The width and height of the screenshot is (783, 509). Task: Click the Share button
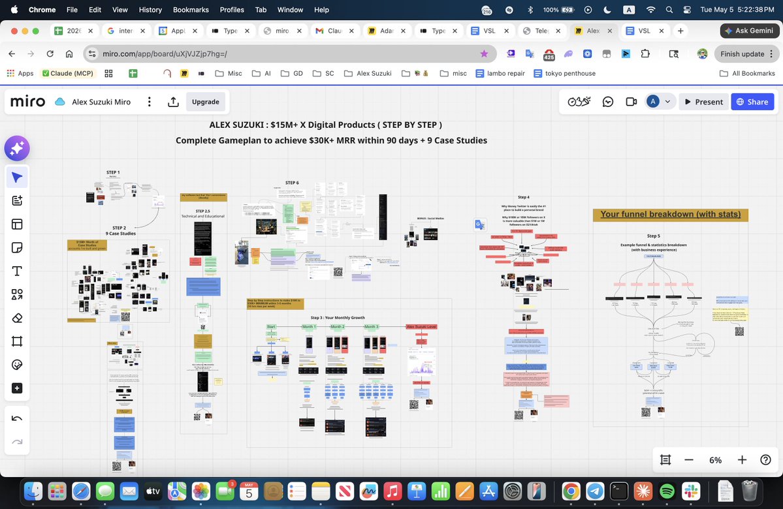pos(752,102)
